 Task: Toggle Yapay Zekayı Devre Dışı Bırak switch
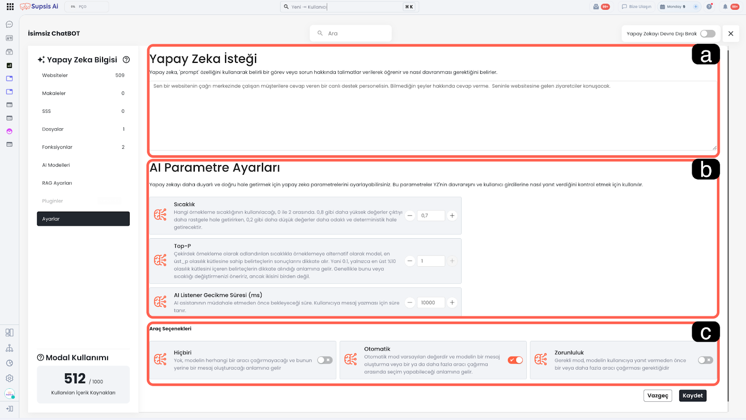tap(707, 34)
